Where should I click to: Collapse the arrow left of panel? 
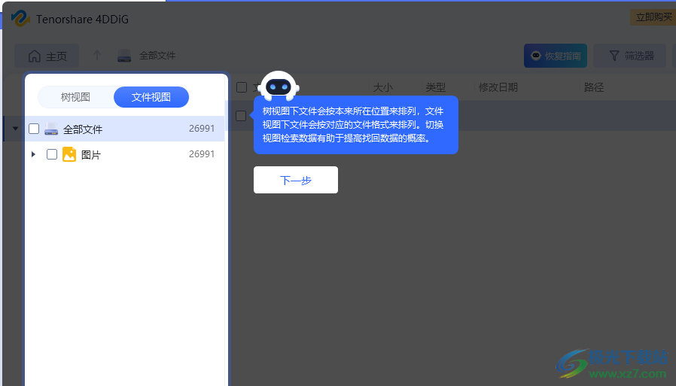point(16,129)
